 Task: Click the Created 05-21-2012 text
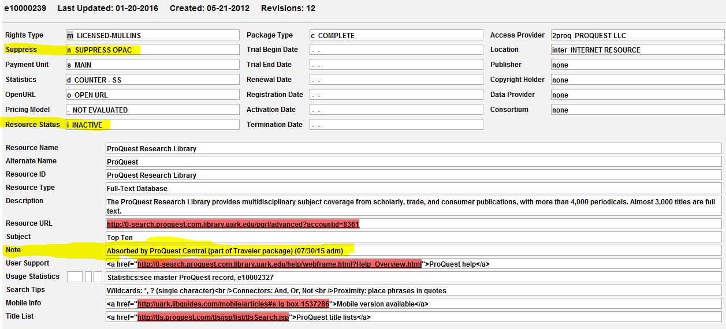click(211, 9)
